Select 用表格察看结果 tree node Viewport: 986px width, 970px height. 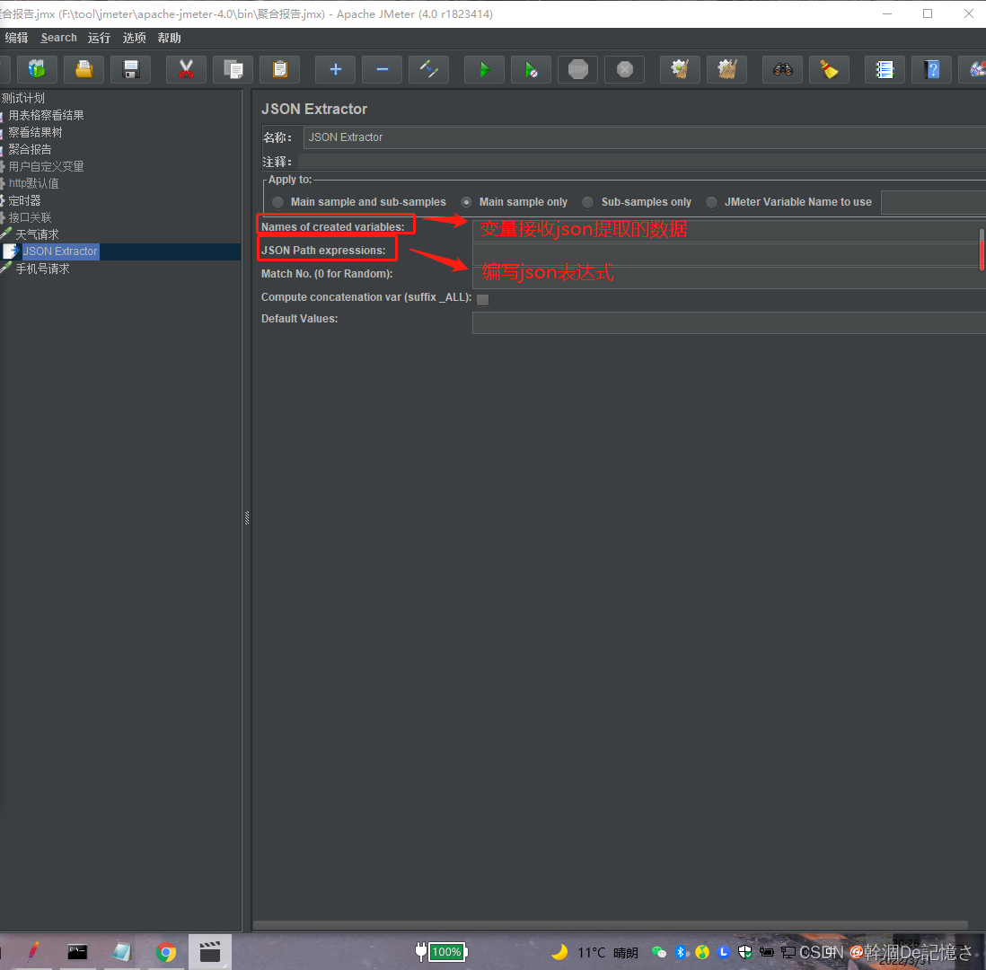[46, 115]
